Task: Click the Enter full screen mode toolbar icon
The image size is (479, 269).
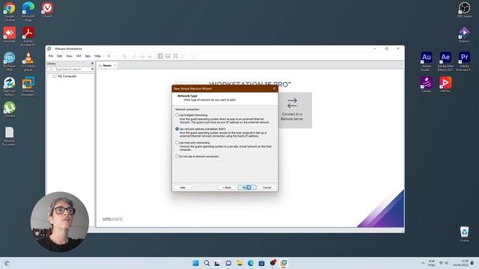Action: coord(175,56)
